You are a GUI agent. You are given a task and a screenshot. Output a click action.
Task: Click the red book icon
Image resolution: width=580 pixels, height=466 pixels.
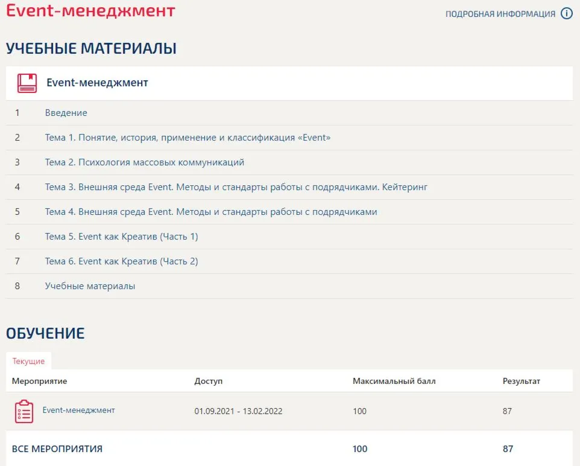[x=27, y=83]
